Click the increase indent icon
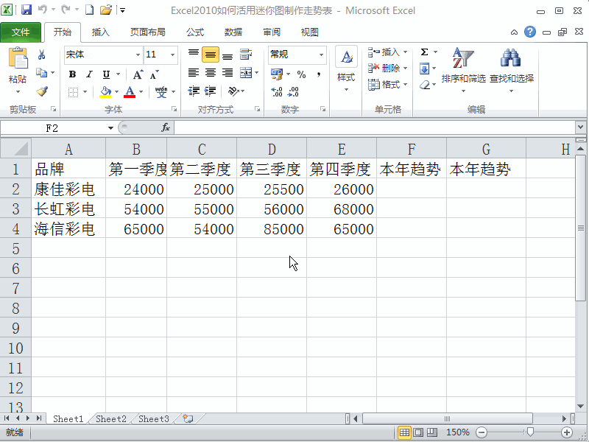The width and height of the screenshot is (589, 442). pyautogui.click(x=211, y=91)
